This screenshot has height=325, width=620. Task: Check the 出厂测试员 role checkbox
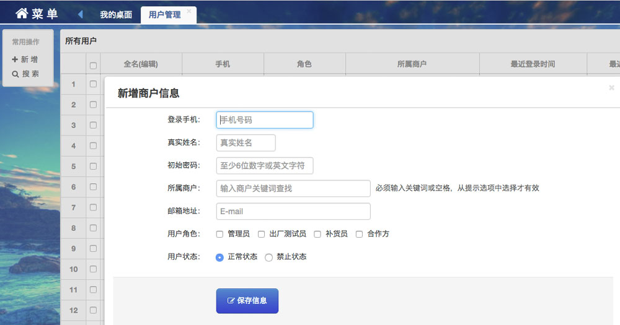pyautogui.click(x=262, y=234)
